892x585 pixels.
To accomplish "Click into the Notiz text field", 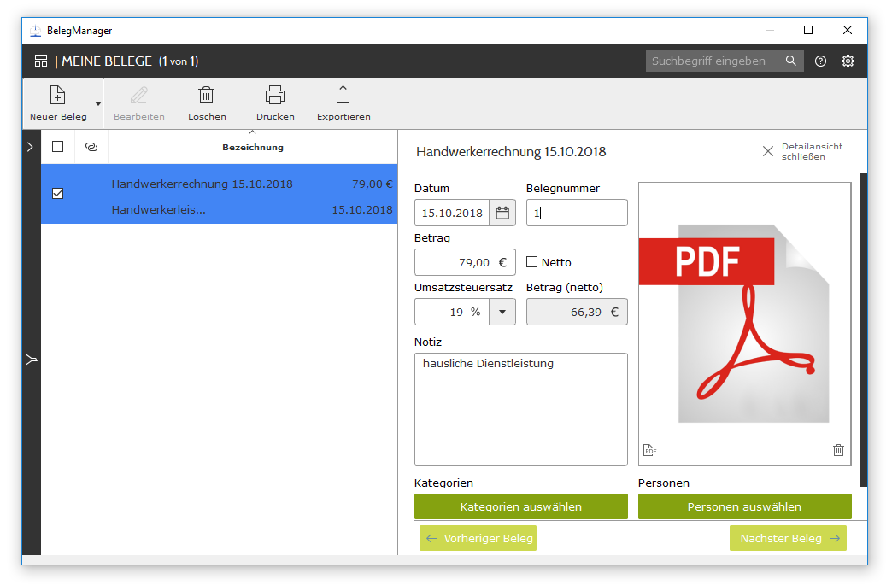I will (520, 410).
